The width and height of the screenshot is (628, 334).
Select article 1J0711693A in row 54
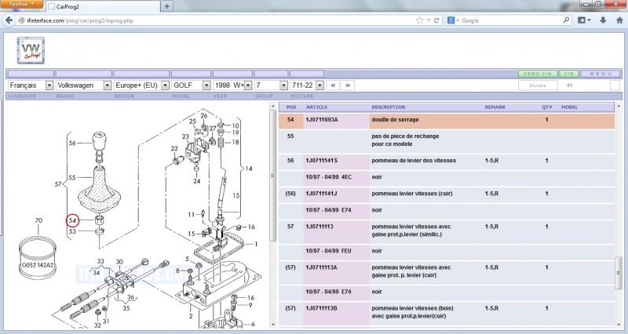click(x=322, y=120)
